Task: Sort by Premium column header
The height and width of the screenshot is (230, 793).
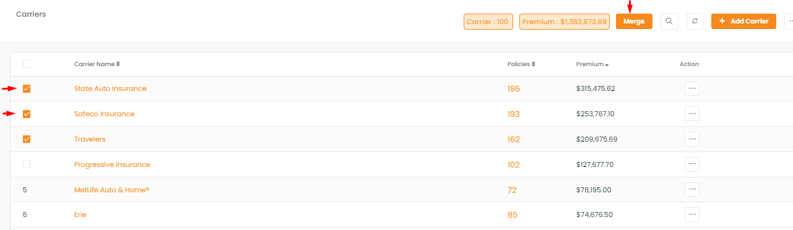Action: point(592,64)
